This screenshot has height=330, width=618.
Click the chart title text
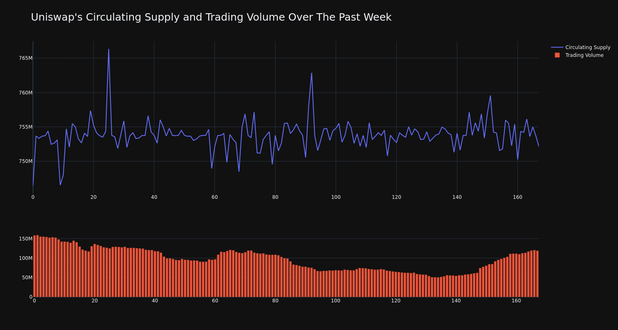click(211, 17)
